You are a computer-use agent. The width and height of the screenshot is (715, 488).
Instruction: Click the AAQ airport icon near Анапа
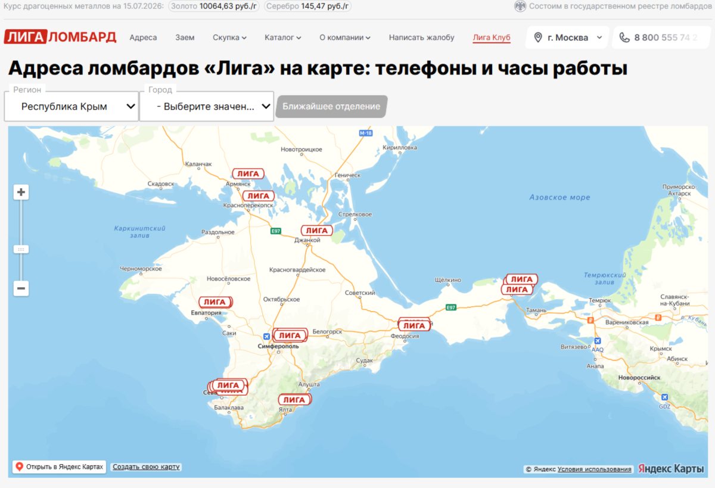coord(597,341)
